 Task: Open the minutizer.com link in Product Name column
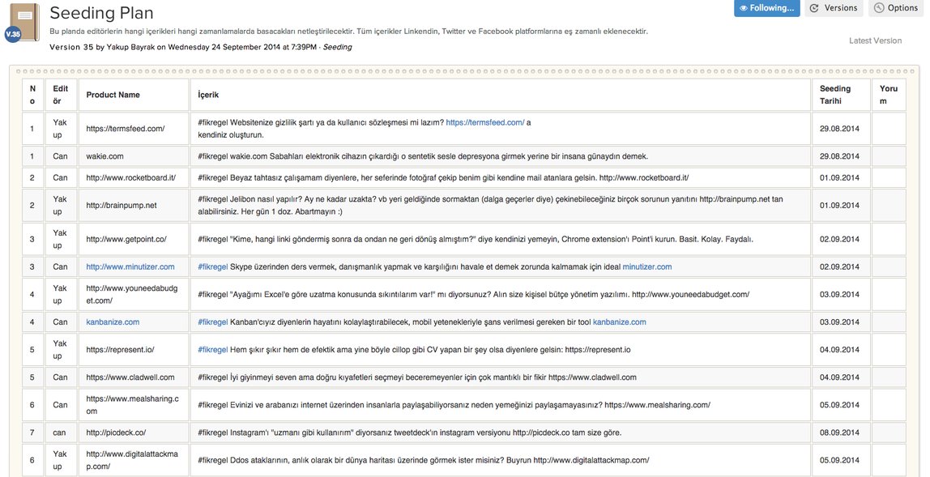130,267
